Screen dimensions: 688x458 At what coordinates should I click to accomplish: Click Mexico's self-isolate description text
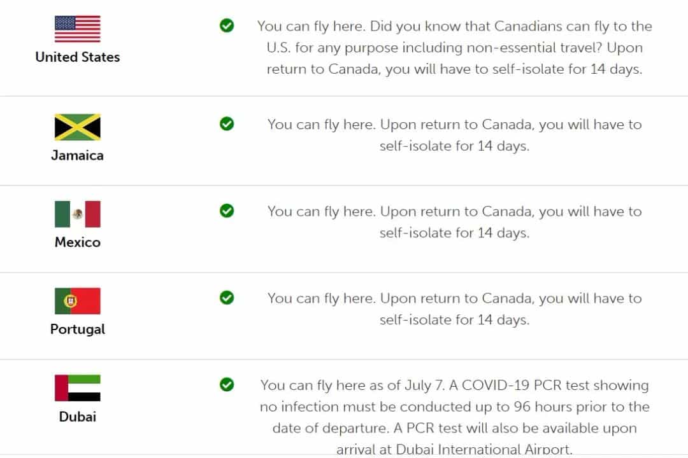(x=455, y=222)
